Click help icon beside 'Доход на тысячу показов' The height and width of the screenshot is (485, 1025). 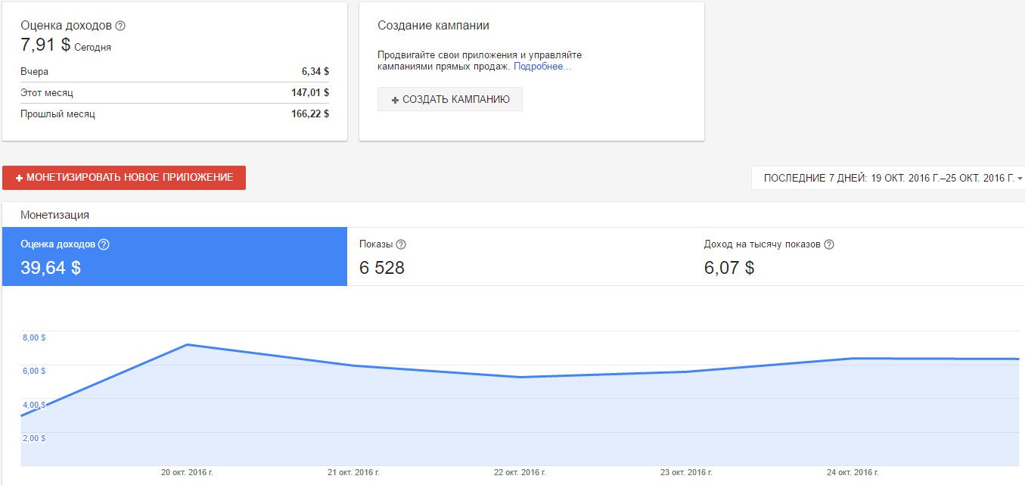829,244
